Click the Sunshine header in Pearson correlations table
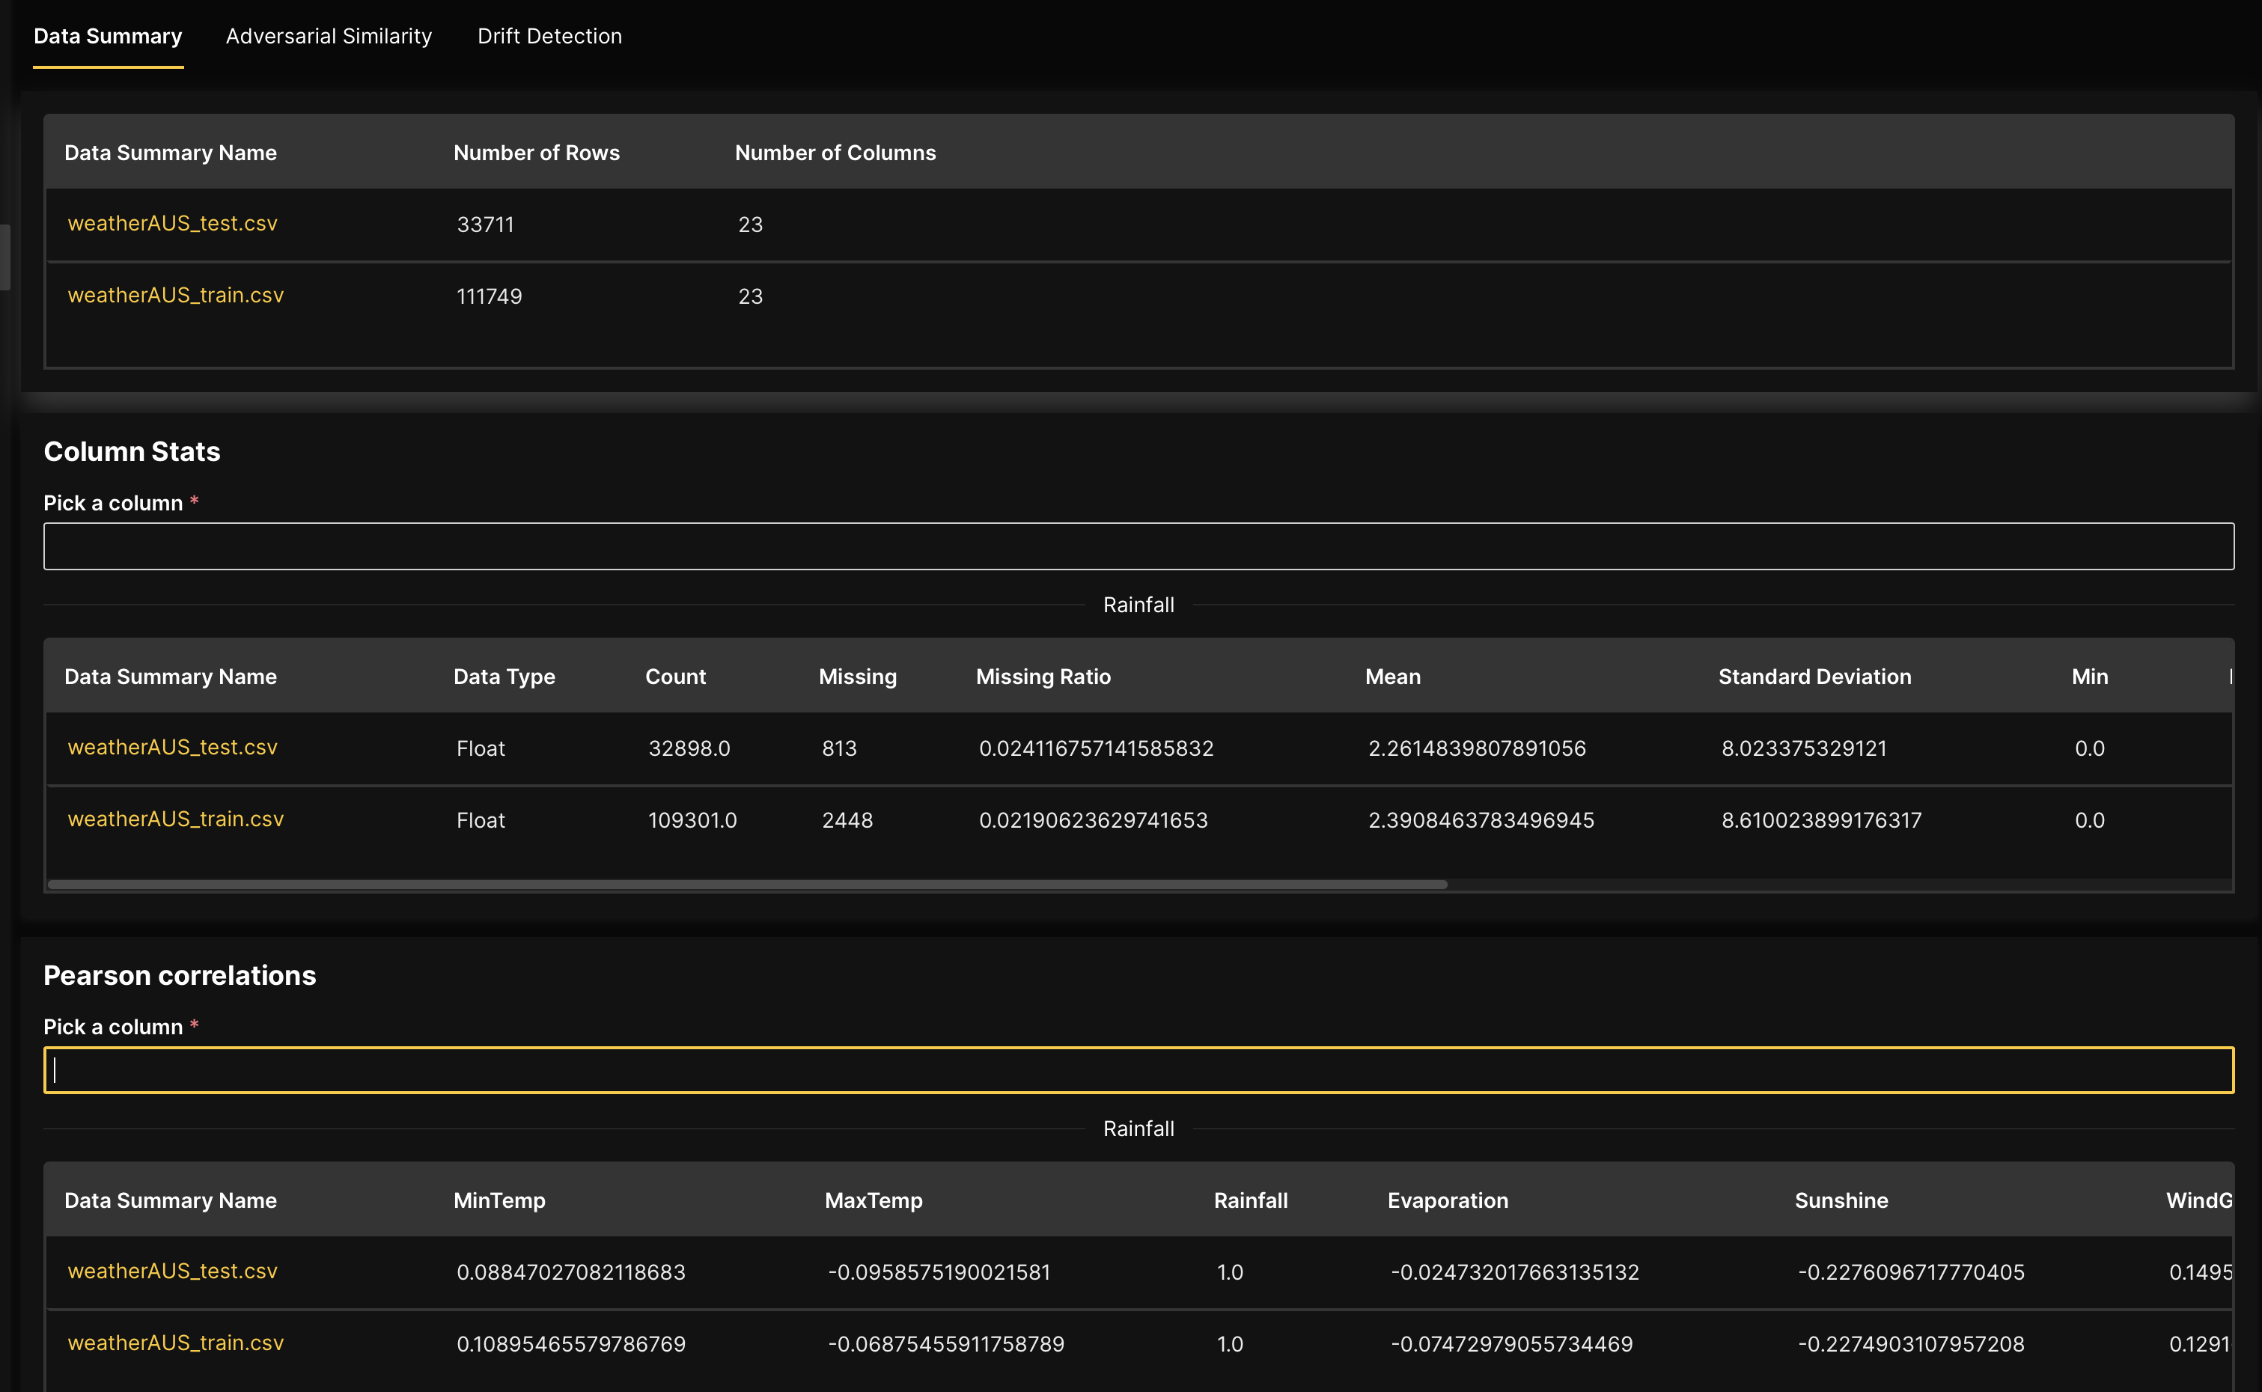2262x1392 pixels. [x=1839, y=1200]
